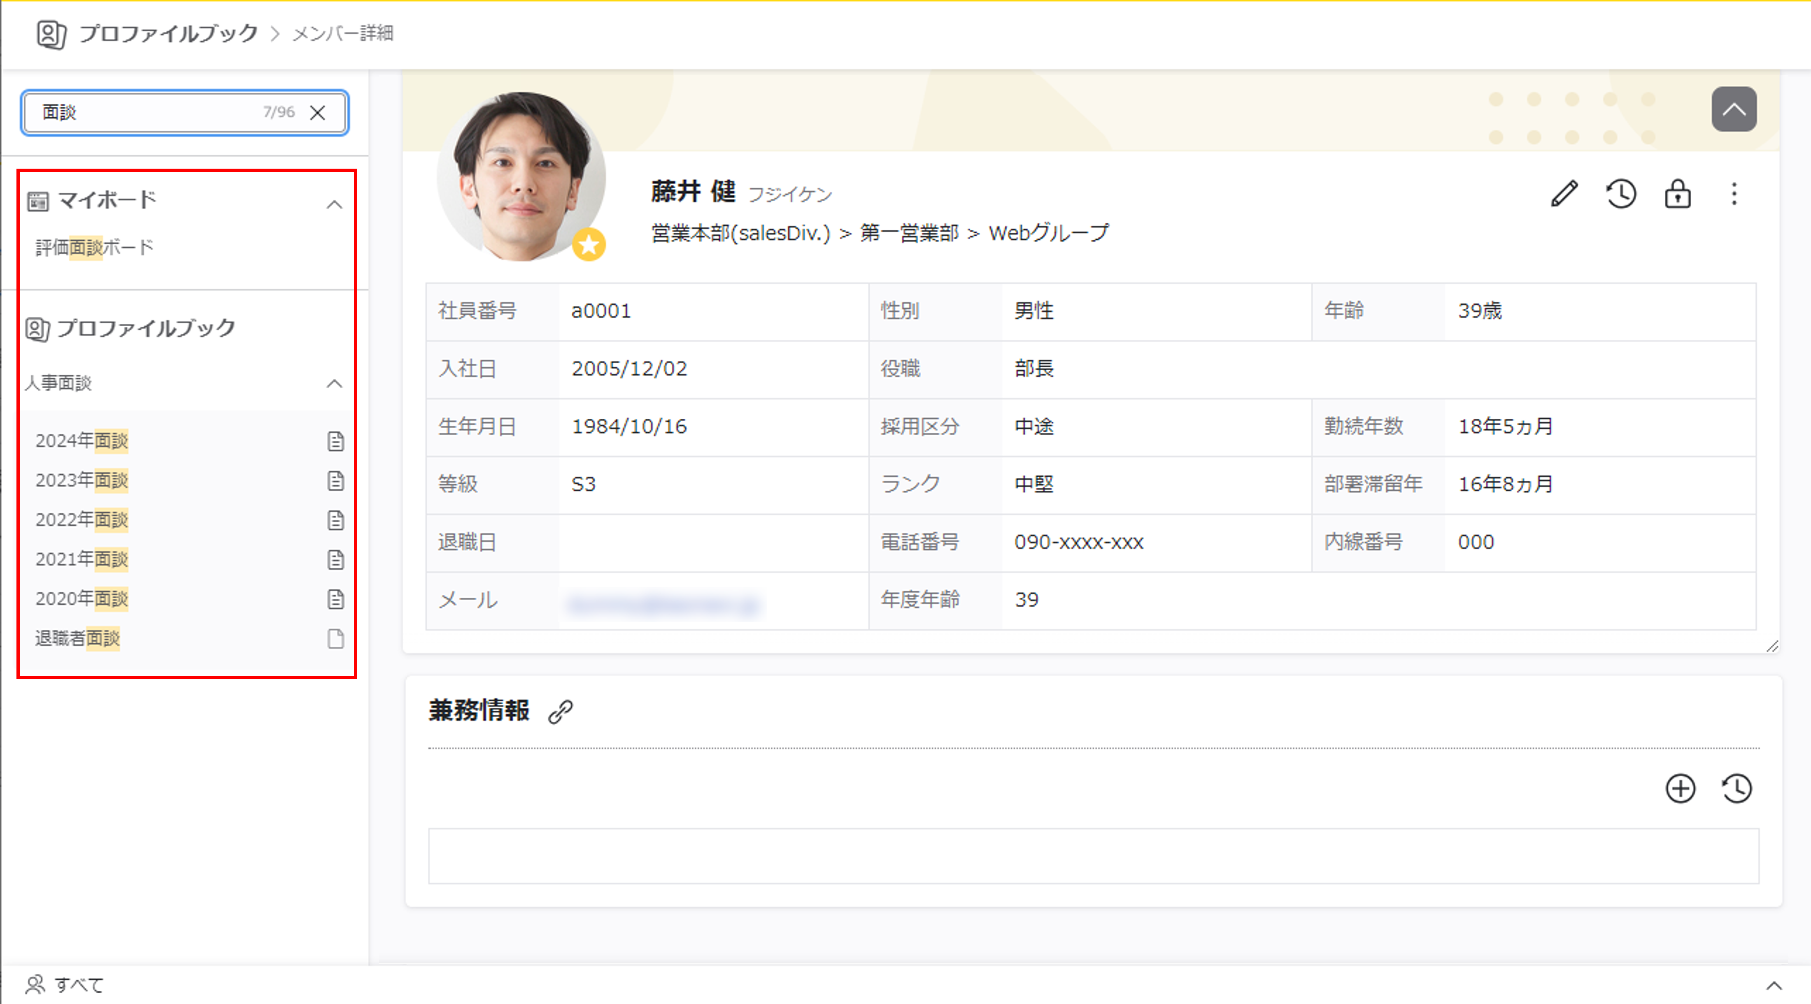Click the document icon for 2024年面談

(x=335, y=441)
